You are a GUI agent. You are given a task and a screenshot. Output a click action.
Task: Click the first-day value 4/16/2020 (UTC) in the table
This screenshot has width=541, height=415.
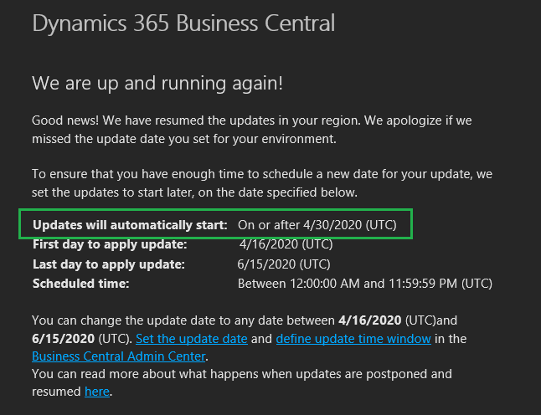click(x=286, y=244)
